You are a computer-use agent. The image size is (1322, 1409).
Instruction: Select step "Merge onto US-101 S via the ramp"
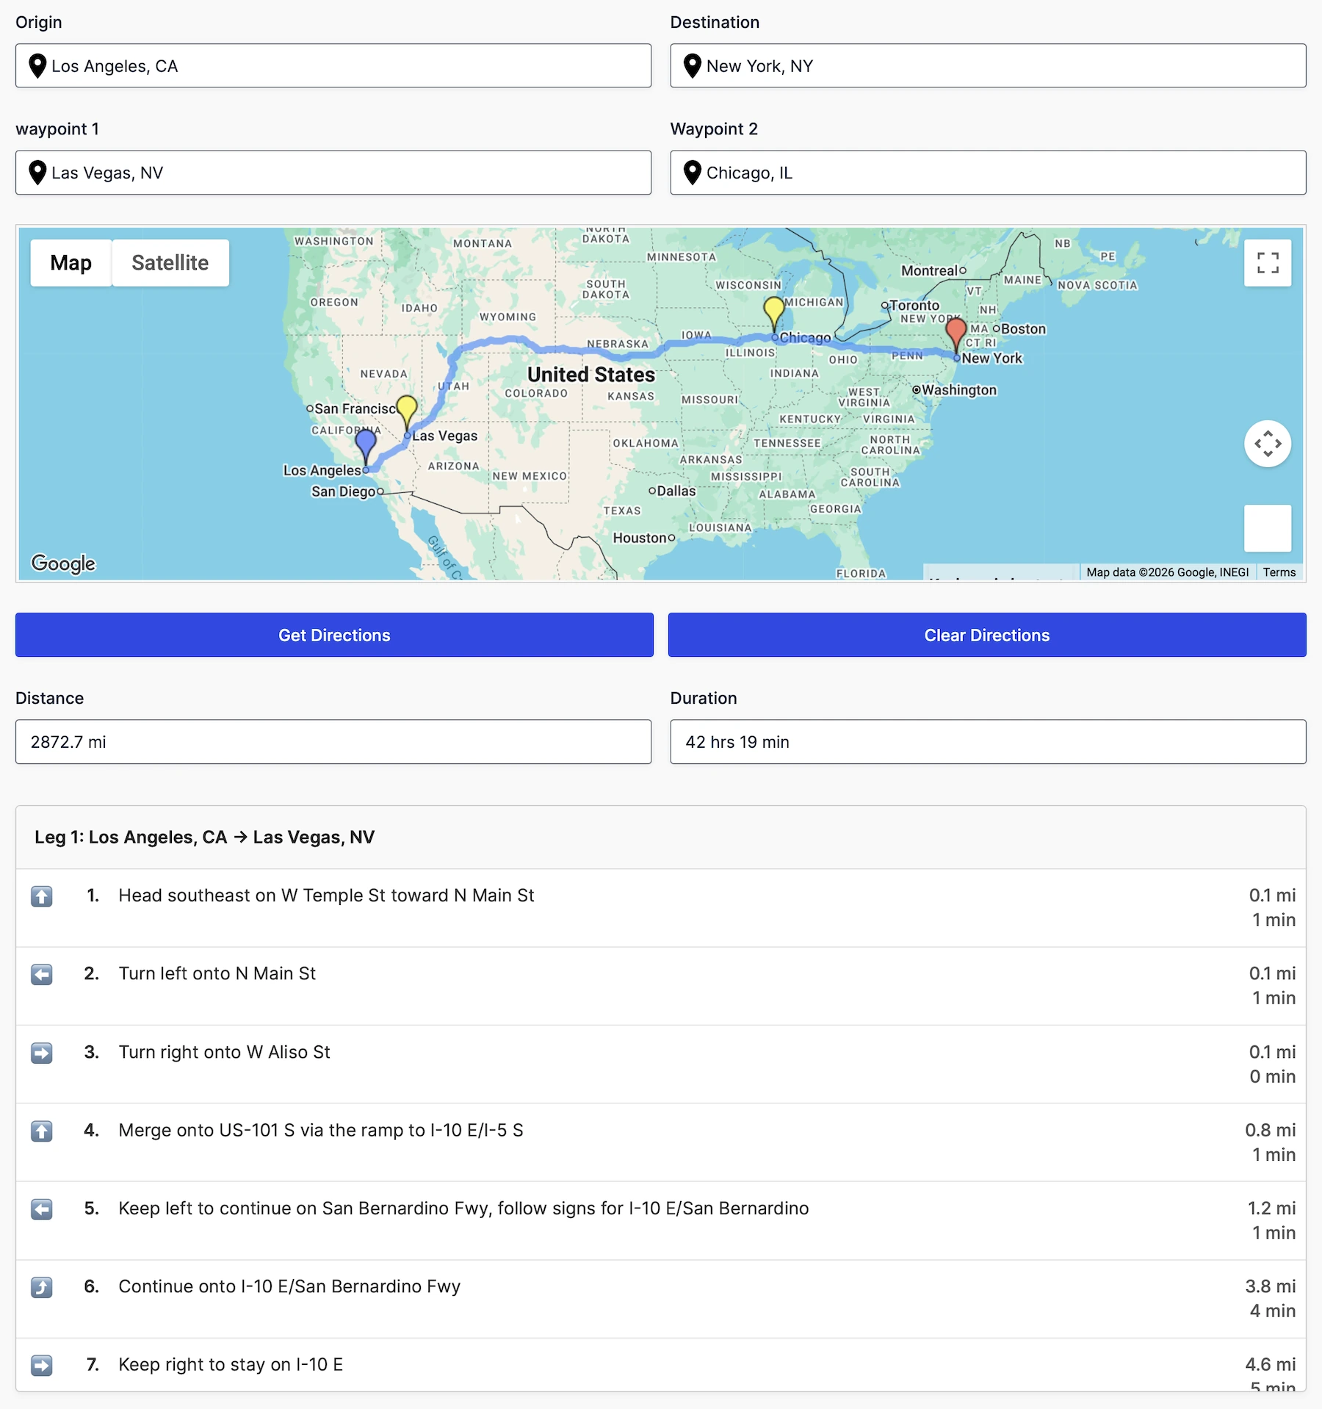click(661, 1142)
